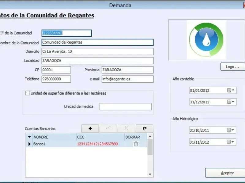The height and width of the screenshot is (183, 245).
Task: Click the refresh arrow in Cuentas Bancarias toolbar
Action: tap(145, 128)
